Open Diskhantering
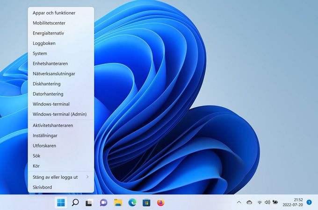 point(61,84)
